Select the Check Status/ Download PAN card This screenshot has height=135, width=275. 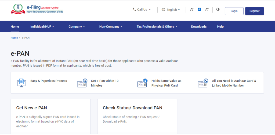[x=137, y=116]
